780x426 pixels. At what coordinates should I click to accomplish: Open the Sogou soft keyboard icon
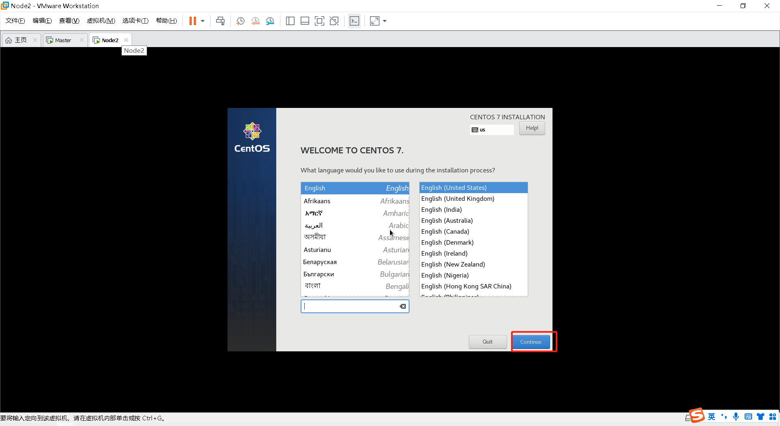[x=748, y=417]
